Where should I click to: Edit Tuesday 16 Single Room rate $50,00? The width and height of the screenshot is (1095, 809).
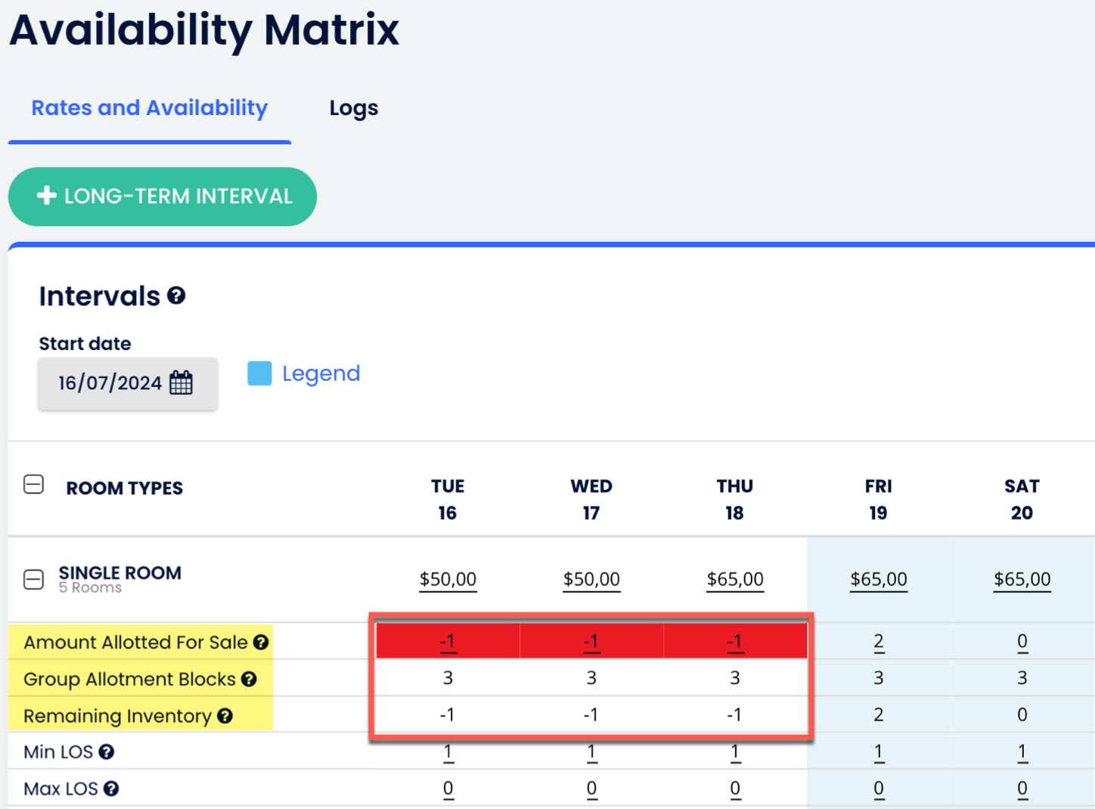pyautogui.click(x=448, y=579)
